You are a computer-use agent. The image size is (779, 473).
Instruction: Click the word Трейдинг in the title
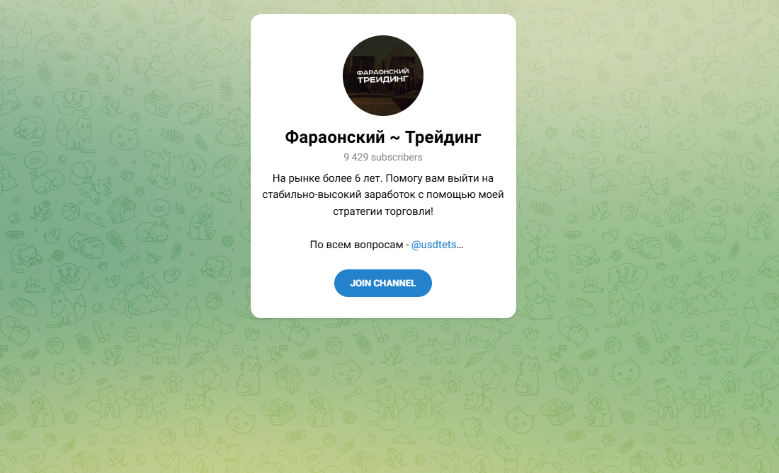click(443, 137)
